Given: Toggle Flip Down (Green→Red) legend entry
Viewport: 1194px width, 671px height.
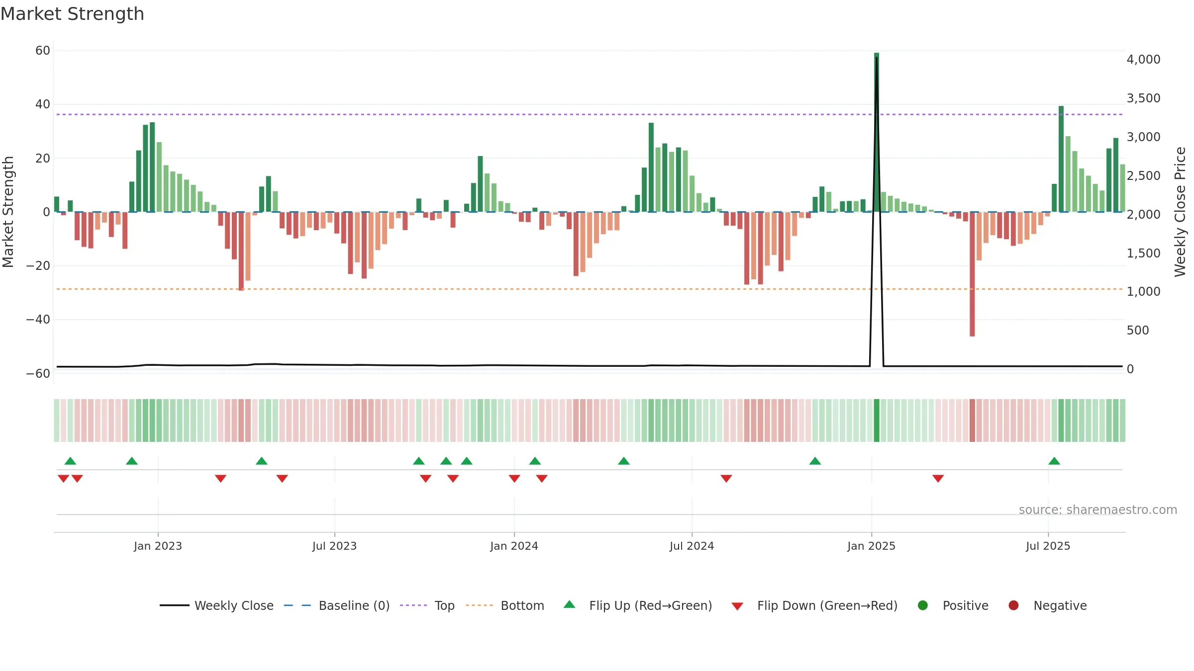Looking at the screenshot, I should pyautogui.click(x=815, y=605).
